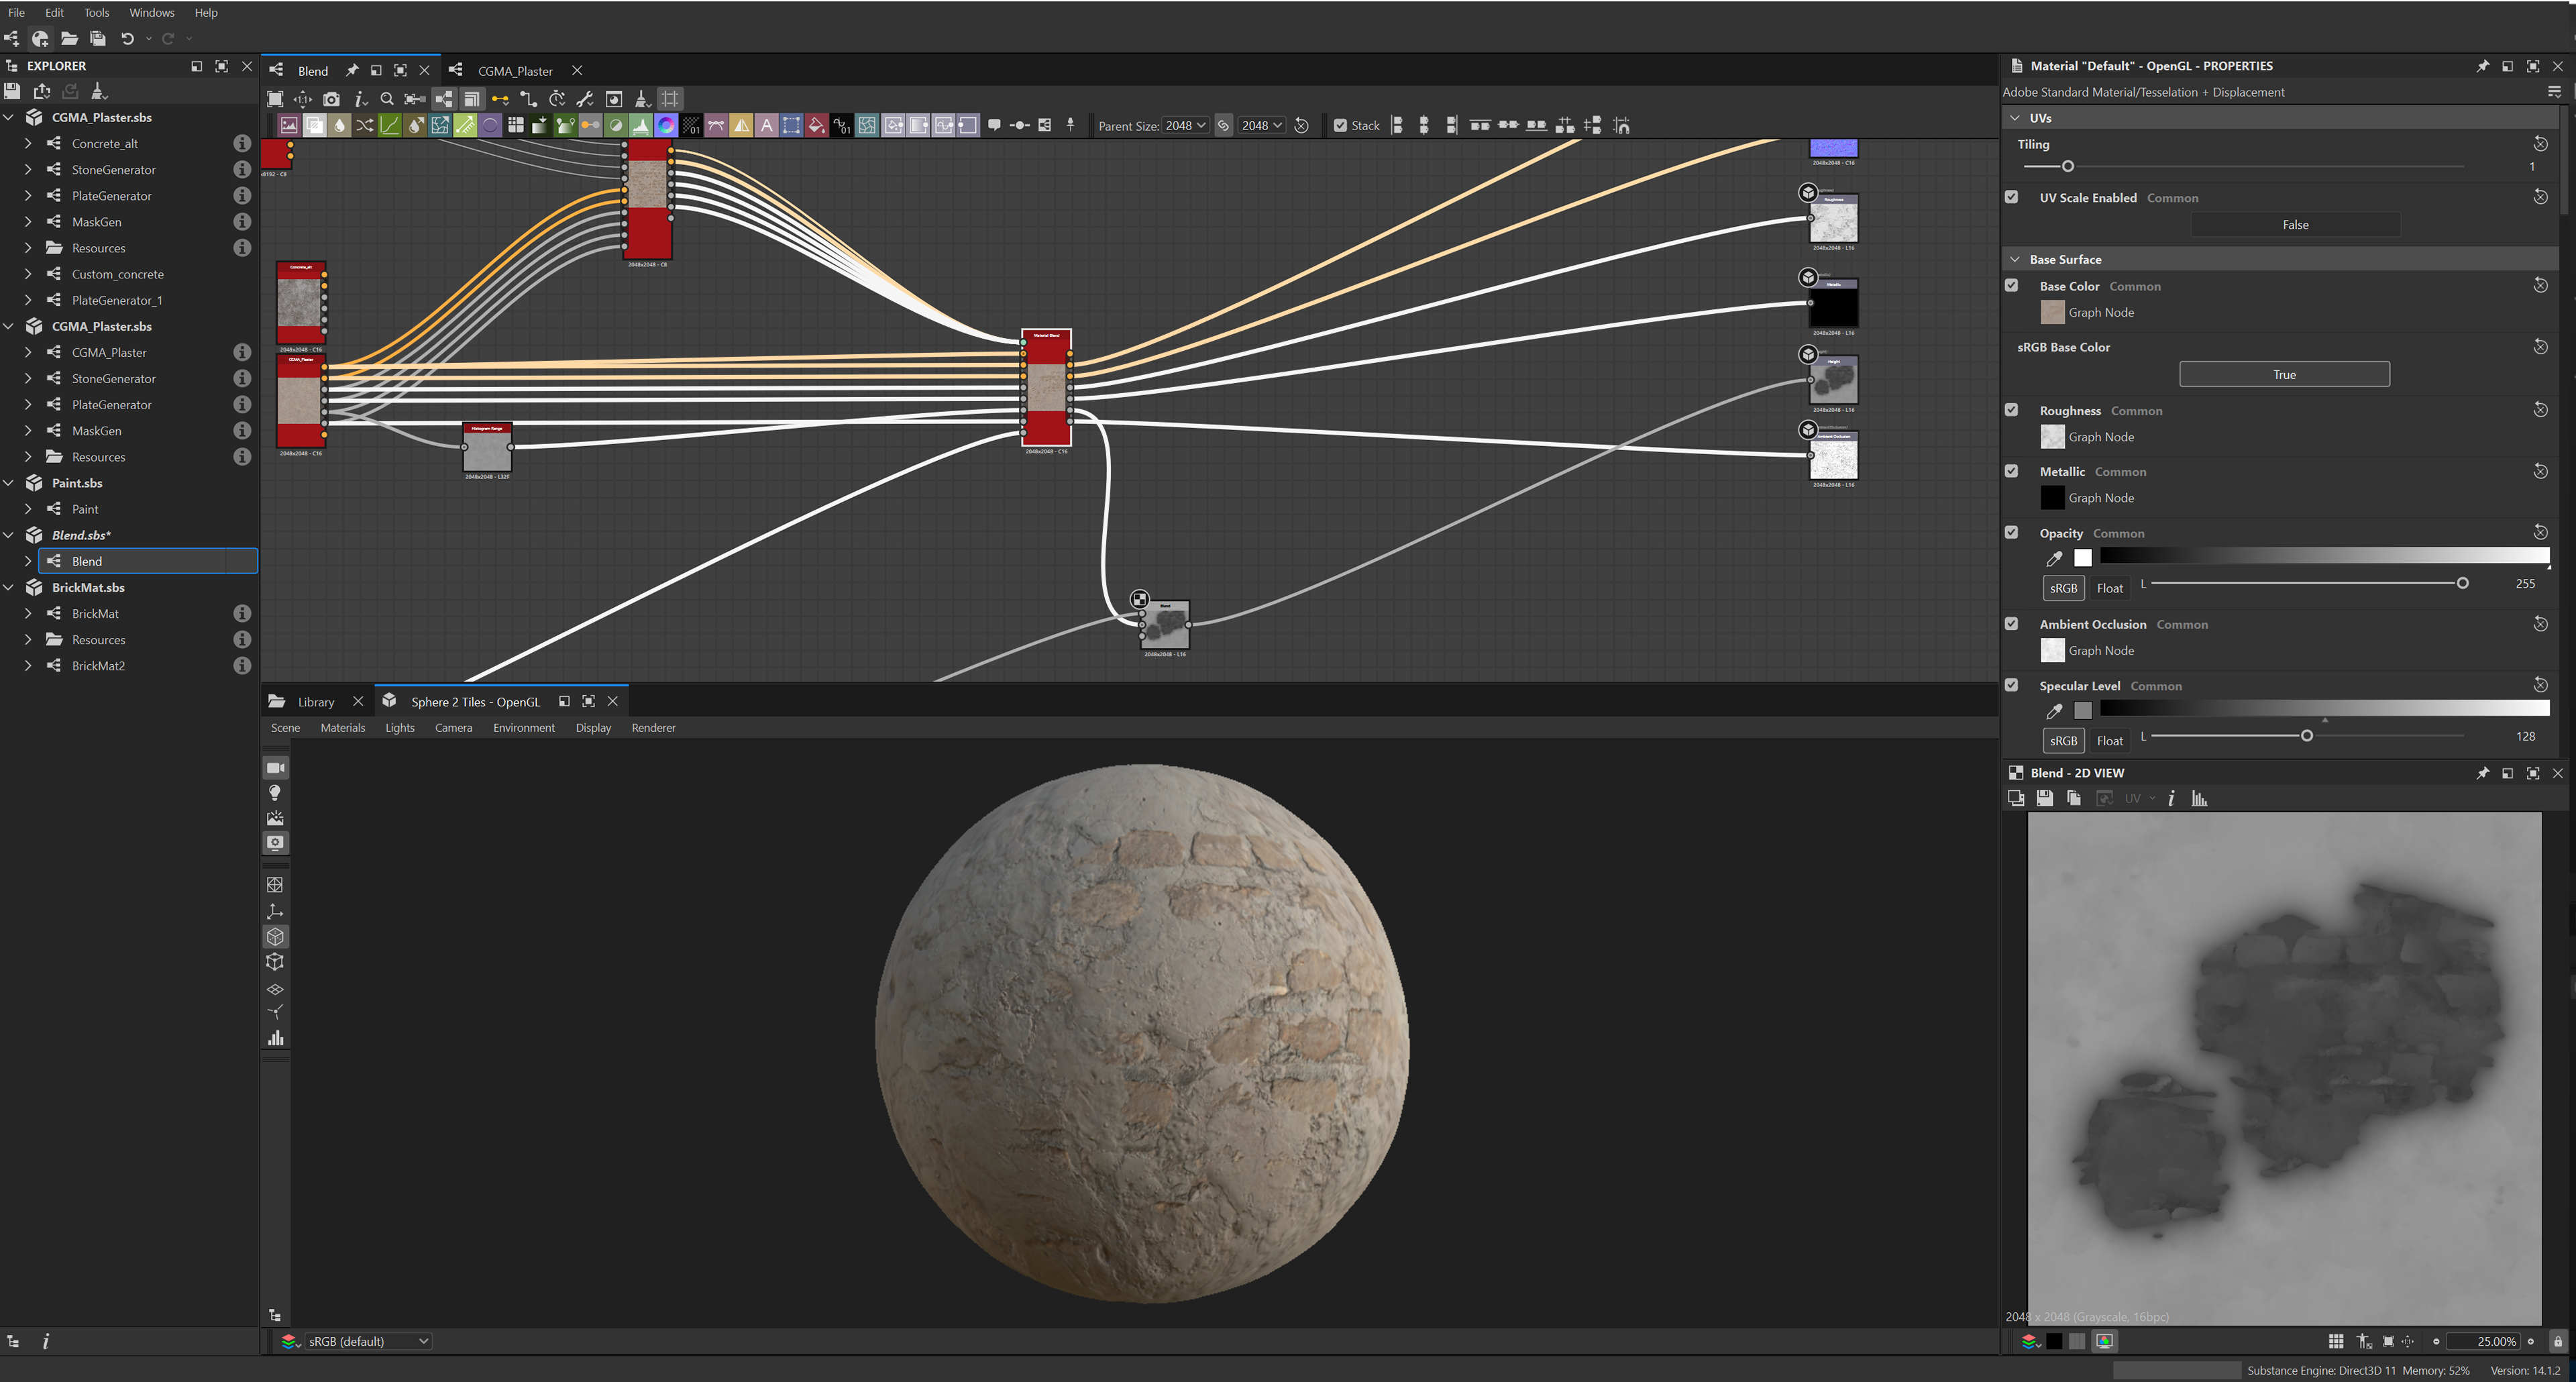
Task: Open the sRGB (default) color space dropdown
Action: tap(367, 1341)
